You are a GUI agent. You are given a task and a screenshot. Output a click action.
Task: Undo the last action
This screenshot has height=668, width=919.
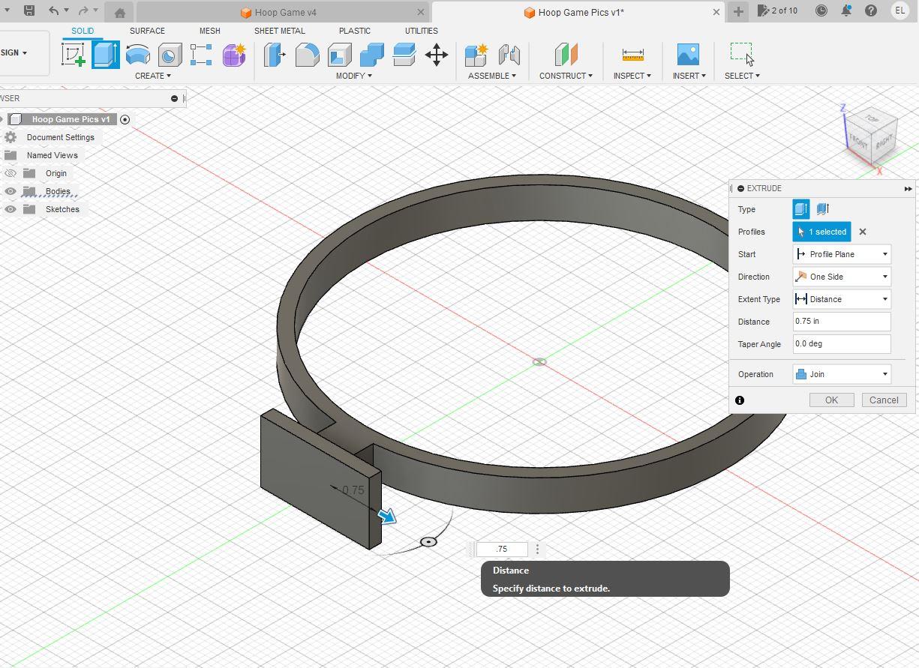click(53, 10)
